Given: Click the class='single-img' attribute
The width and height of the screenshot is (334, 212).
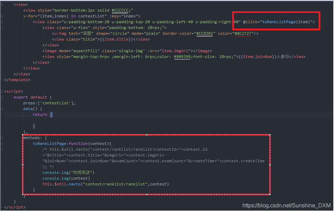Looking at the screenshot, I should click(x=124, y=51).
